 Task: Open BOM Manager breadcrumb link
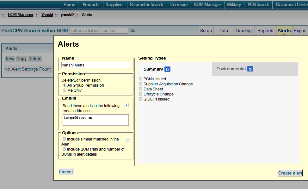point(21,15)
